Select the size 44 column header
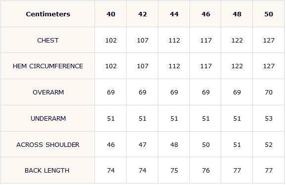The width and height of the screenshot is (286, 185). click(174, 14)
